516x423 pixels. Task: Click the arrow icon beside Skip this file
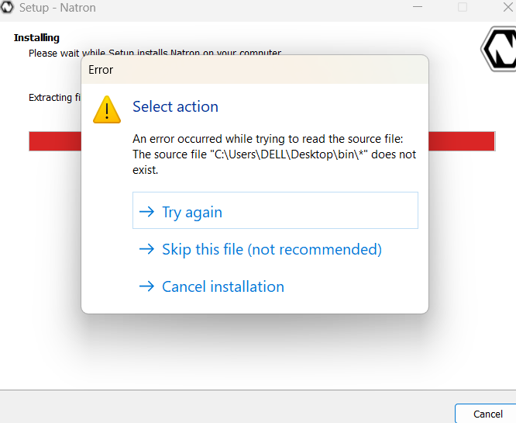pos(146,249)
